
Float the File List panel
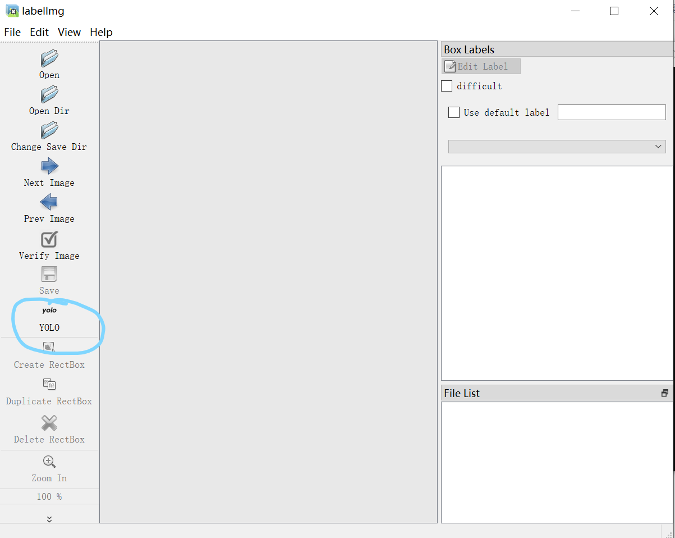(x=665, y=393)
